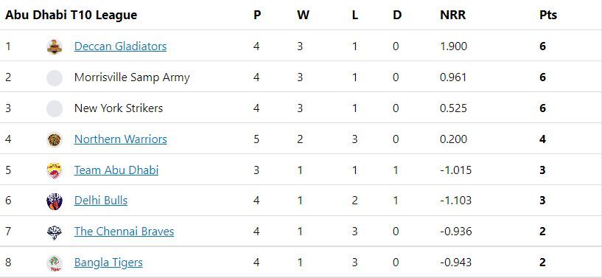Select the Morrisville Samp Army team name
The image size is (602, 278).
(132, 77)
